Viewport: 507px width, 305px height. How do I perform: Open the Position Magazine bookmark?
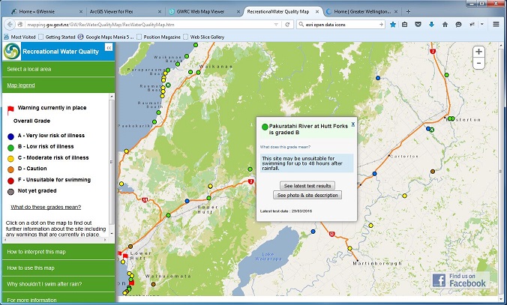158,37
